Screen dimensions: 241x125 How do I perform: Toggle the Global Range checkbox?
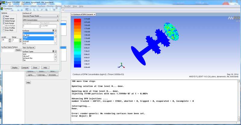tap(4, 21)
